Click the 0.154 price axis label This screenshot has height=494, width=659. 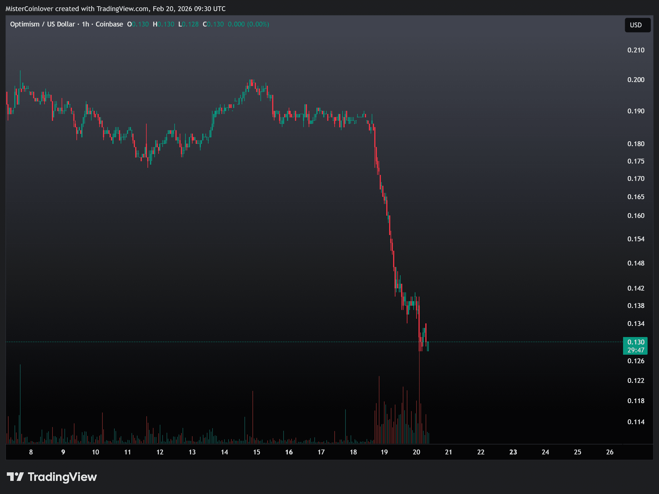(636, 239)
